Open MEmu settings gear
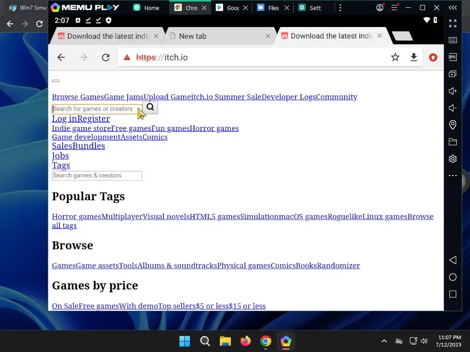 pos(453,159)
